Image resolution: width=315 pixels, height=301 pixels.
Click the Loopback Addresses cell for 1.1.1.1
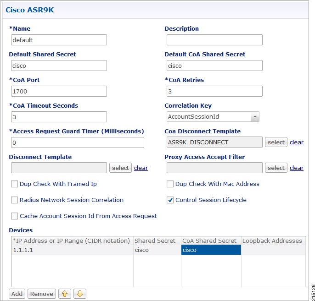[x=274, y=250]
